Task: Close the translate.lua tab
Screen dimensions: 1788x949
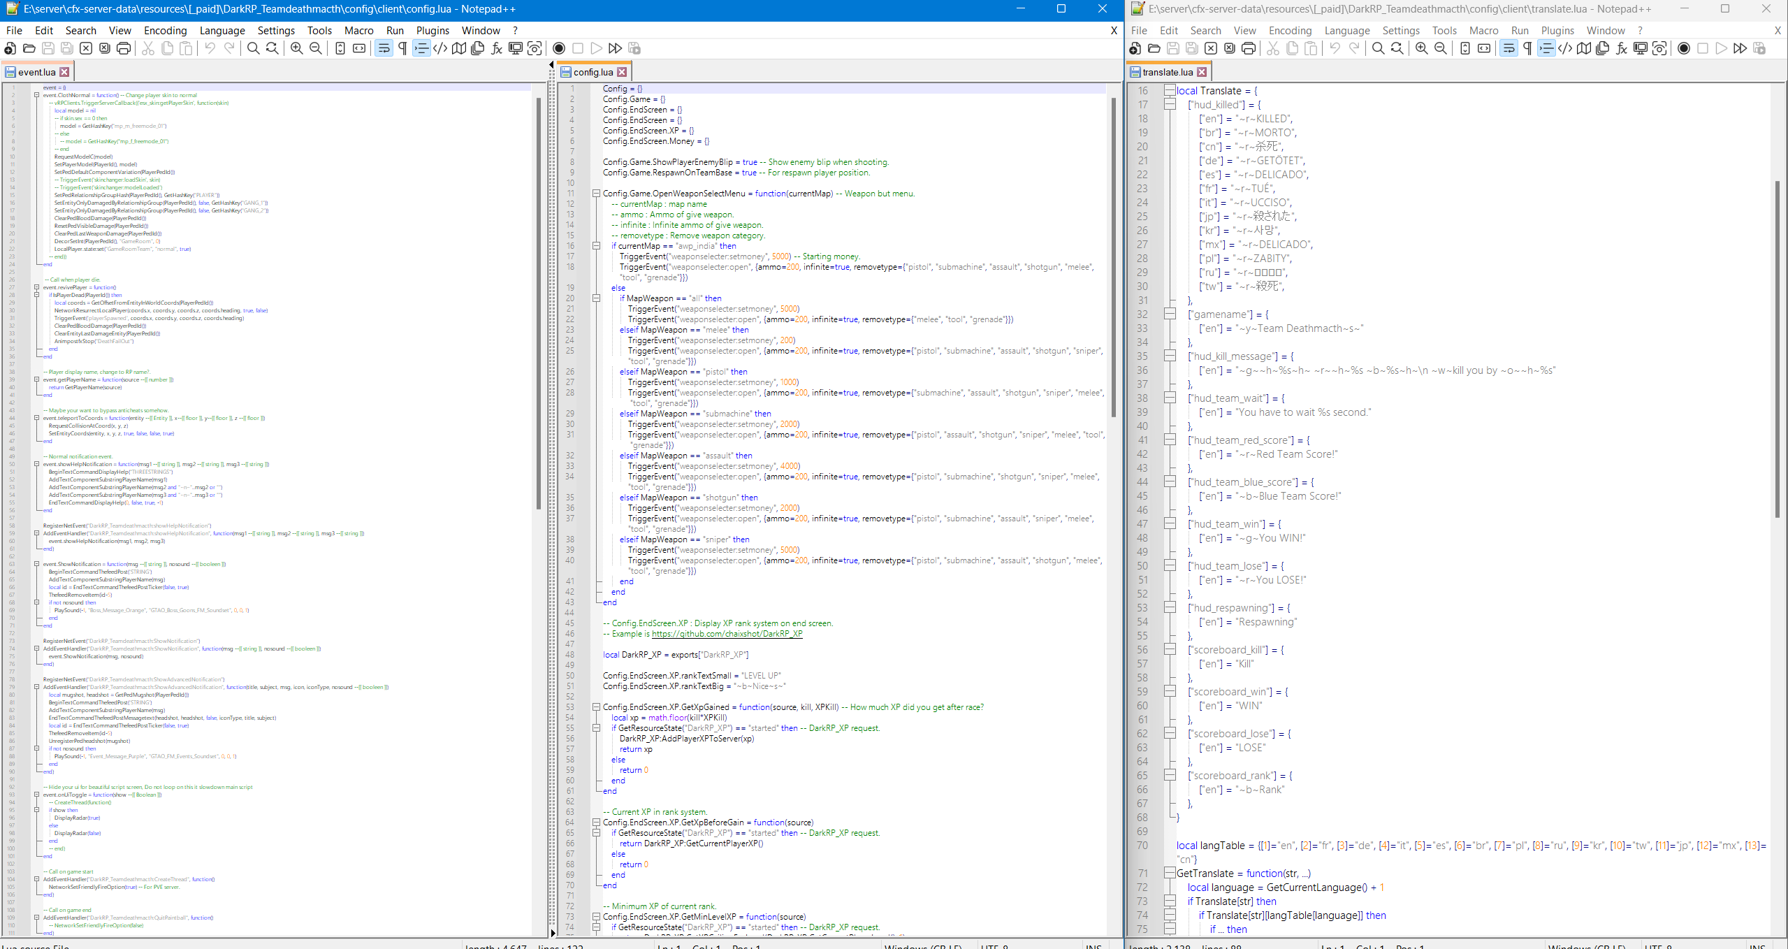Action: (x=1202, y=71)
